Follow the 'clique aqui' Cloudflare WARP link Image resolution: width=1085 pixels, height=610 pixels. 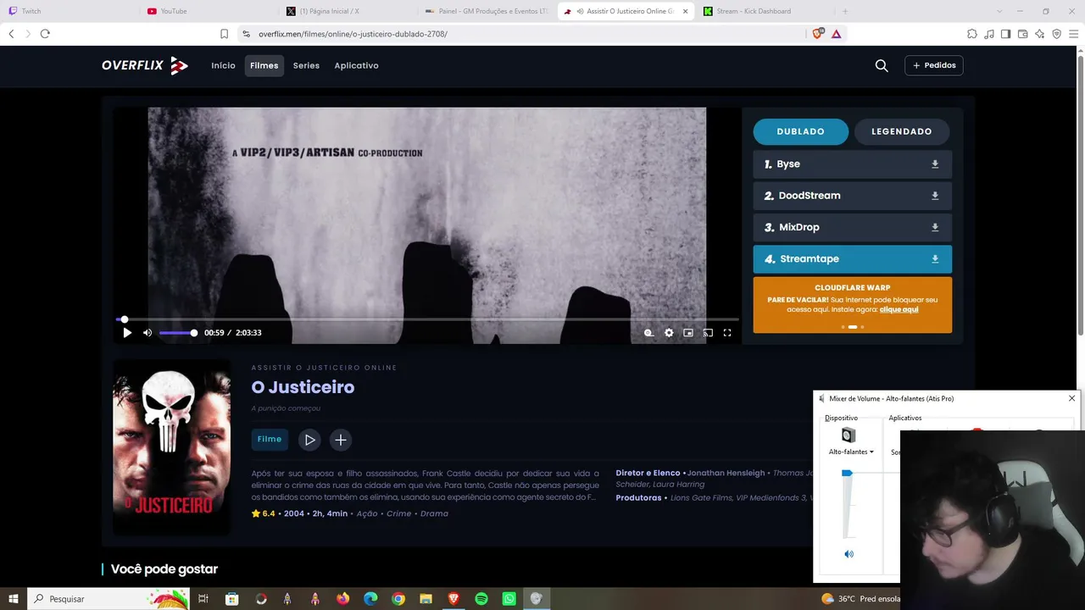899,309
